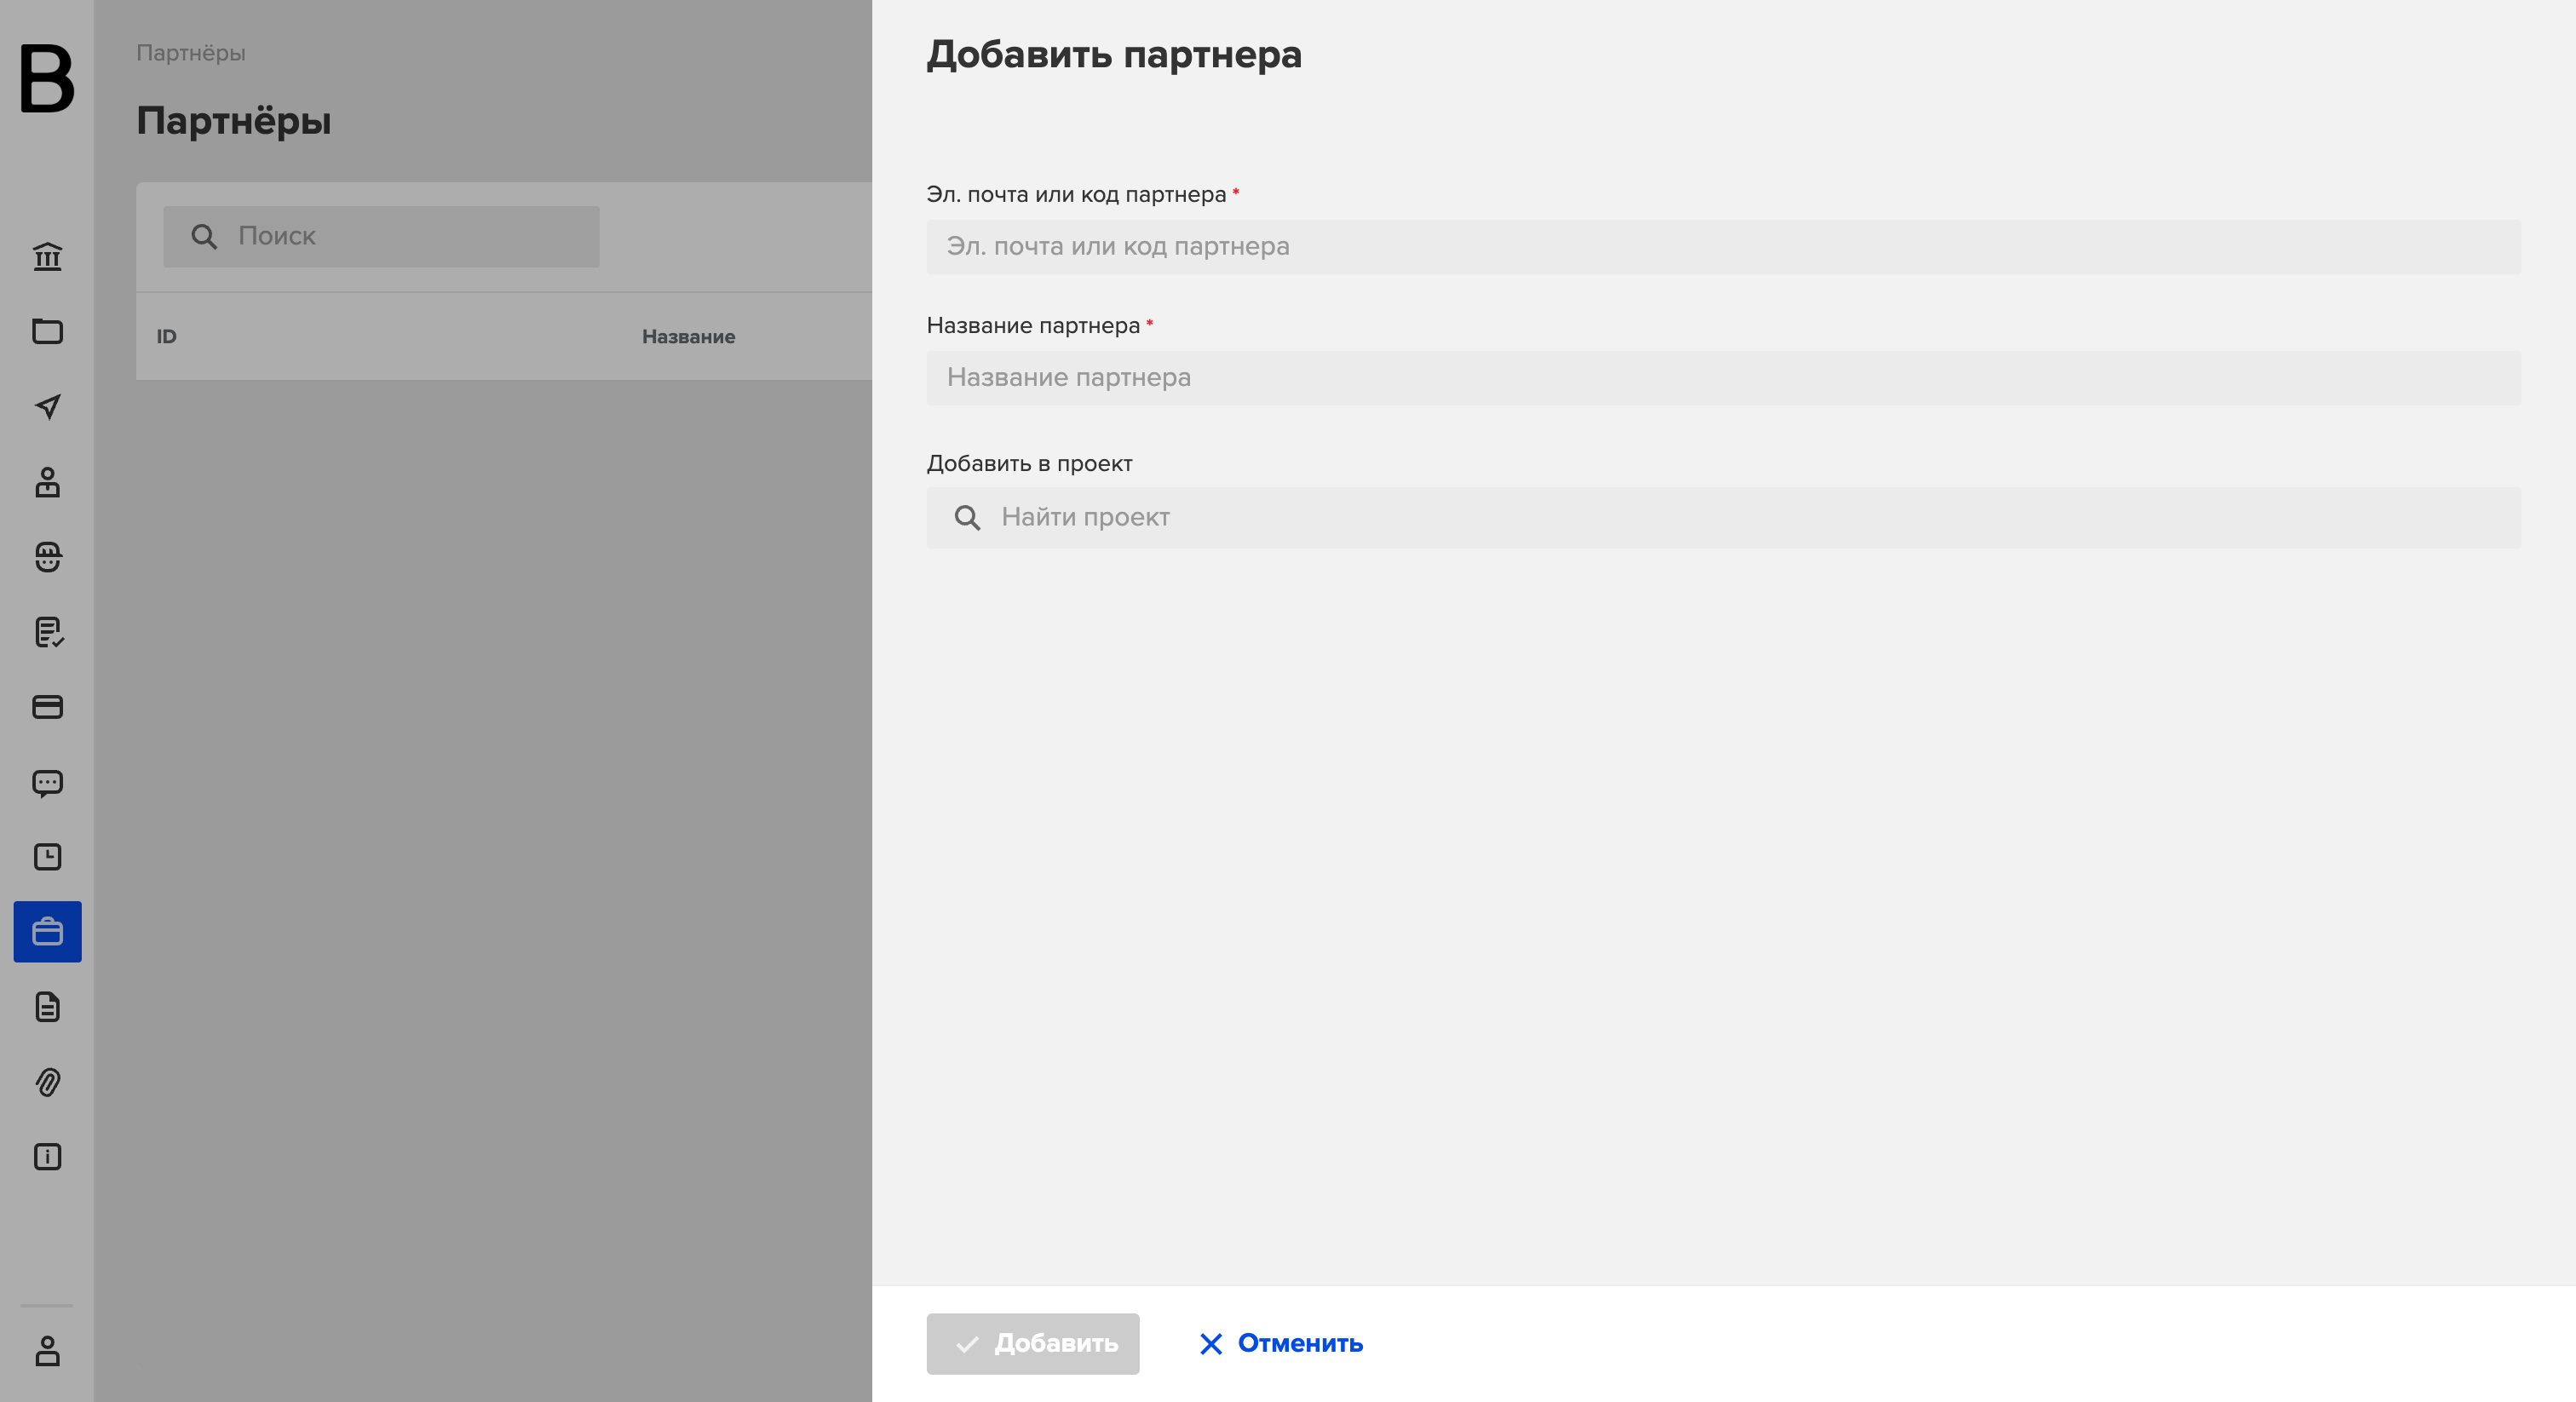Open the document page sidebar icon
Viewport: 2576px width, 1402px height.
[x=47, y=1007]
